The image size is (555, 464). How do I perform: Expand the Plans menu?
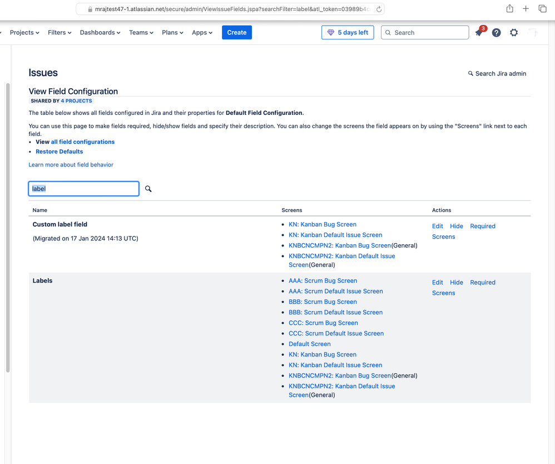[172, 33]
